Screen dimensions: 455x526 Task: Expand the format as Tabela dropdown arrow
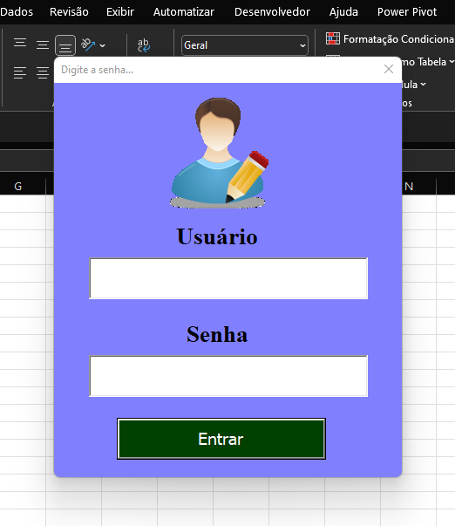(452, 61)
